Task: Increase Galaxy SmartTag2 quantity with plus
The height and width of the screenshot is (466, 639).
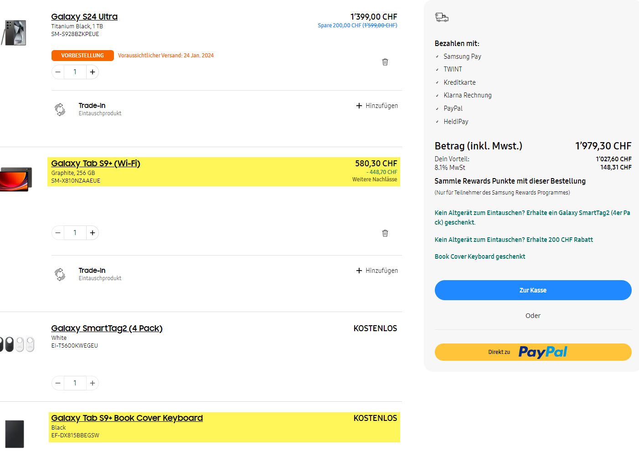Action: click(x=93, y=383)
